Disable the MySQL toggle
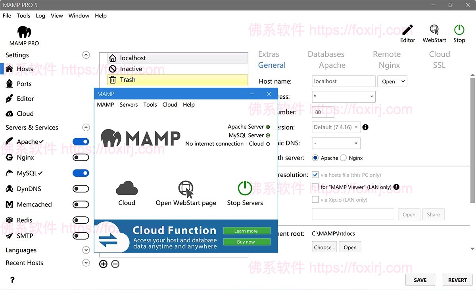476x290 pixels. coord(81,173)
